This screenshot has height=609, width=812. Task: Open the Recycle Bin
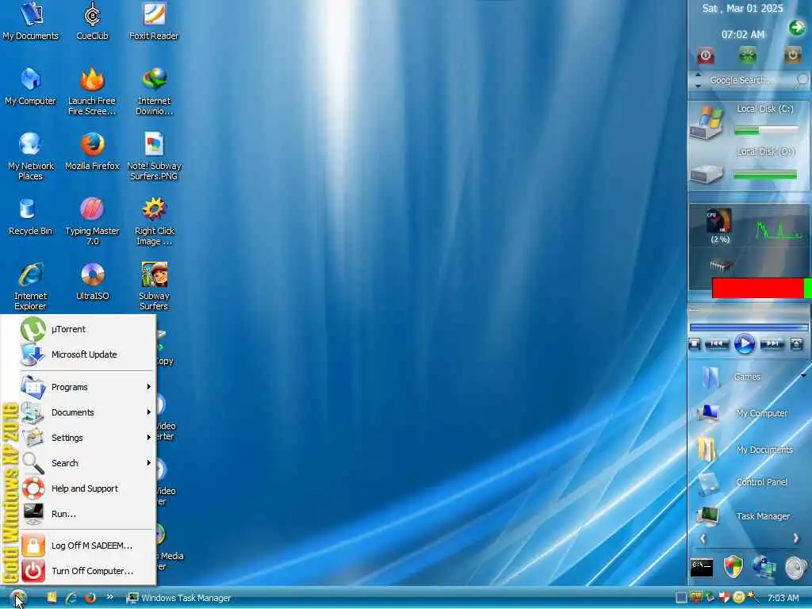tap(31, 216)
